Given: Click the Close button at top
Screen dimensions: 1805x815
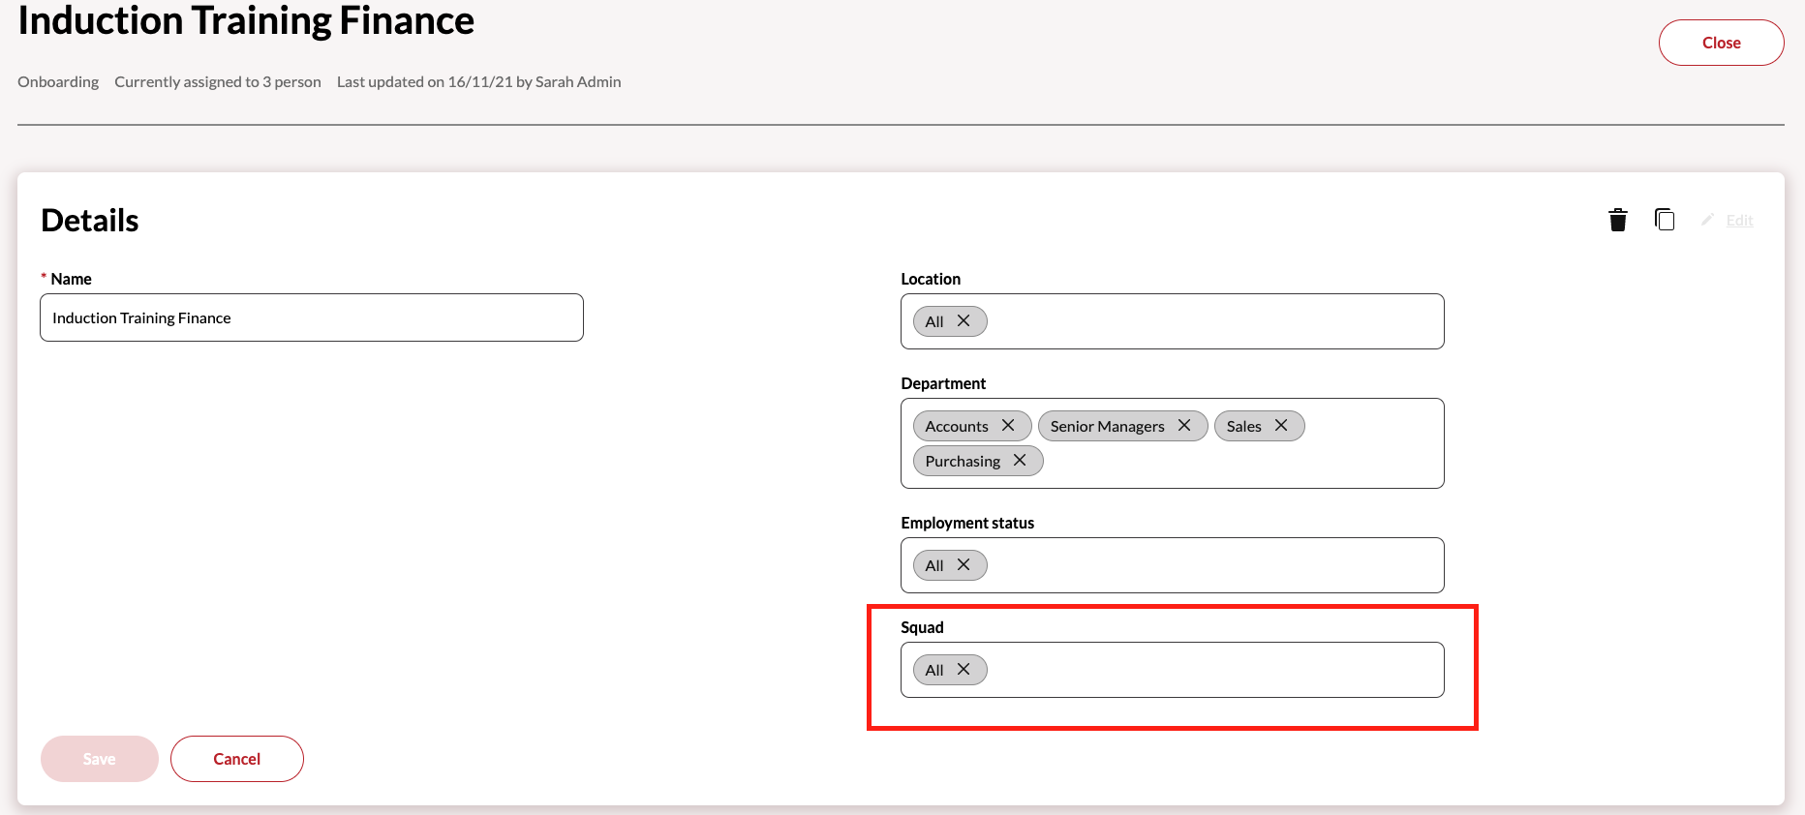Looking at the screenshot, I should [1721, 43].
